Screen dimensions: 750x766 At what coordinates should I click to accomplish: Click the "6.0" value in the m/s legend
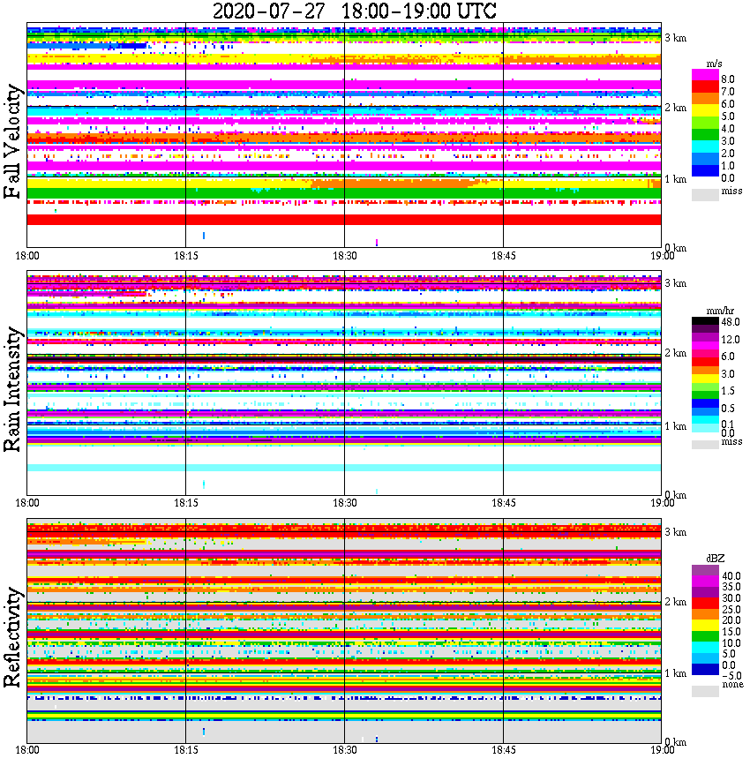(x=728, y=103)
